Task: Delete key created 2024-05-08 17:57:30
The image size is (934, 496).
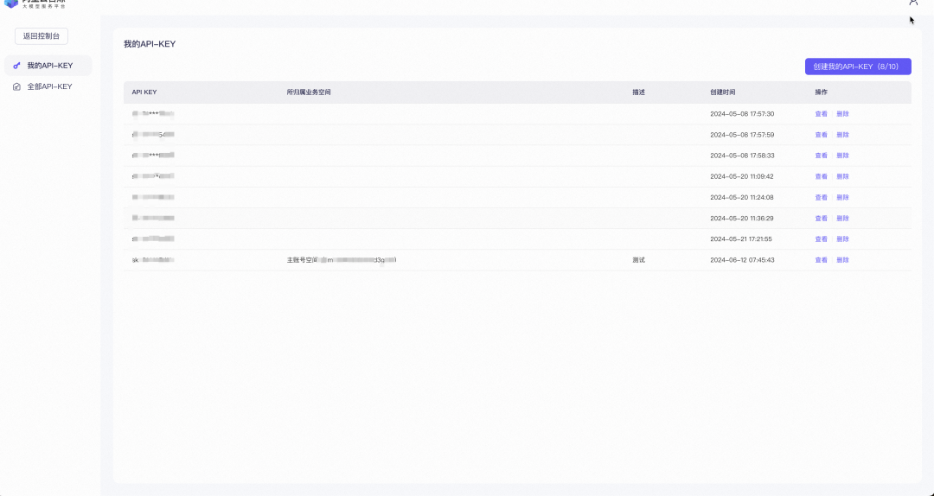Action: pos(842,114)
